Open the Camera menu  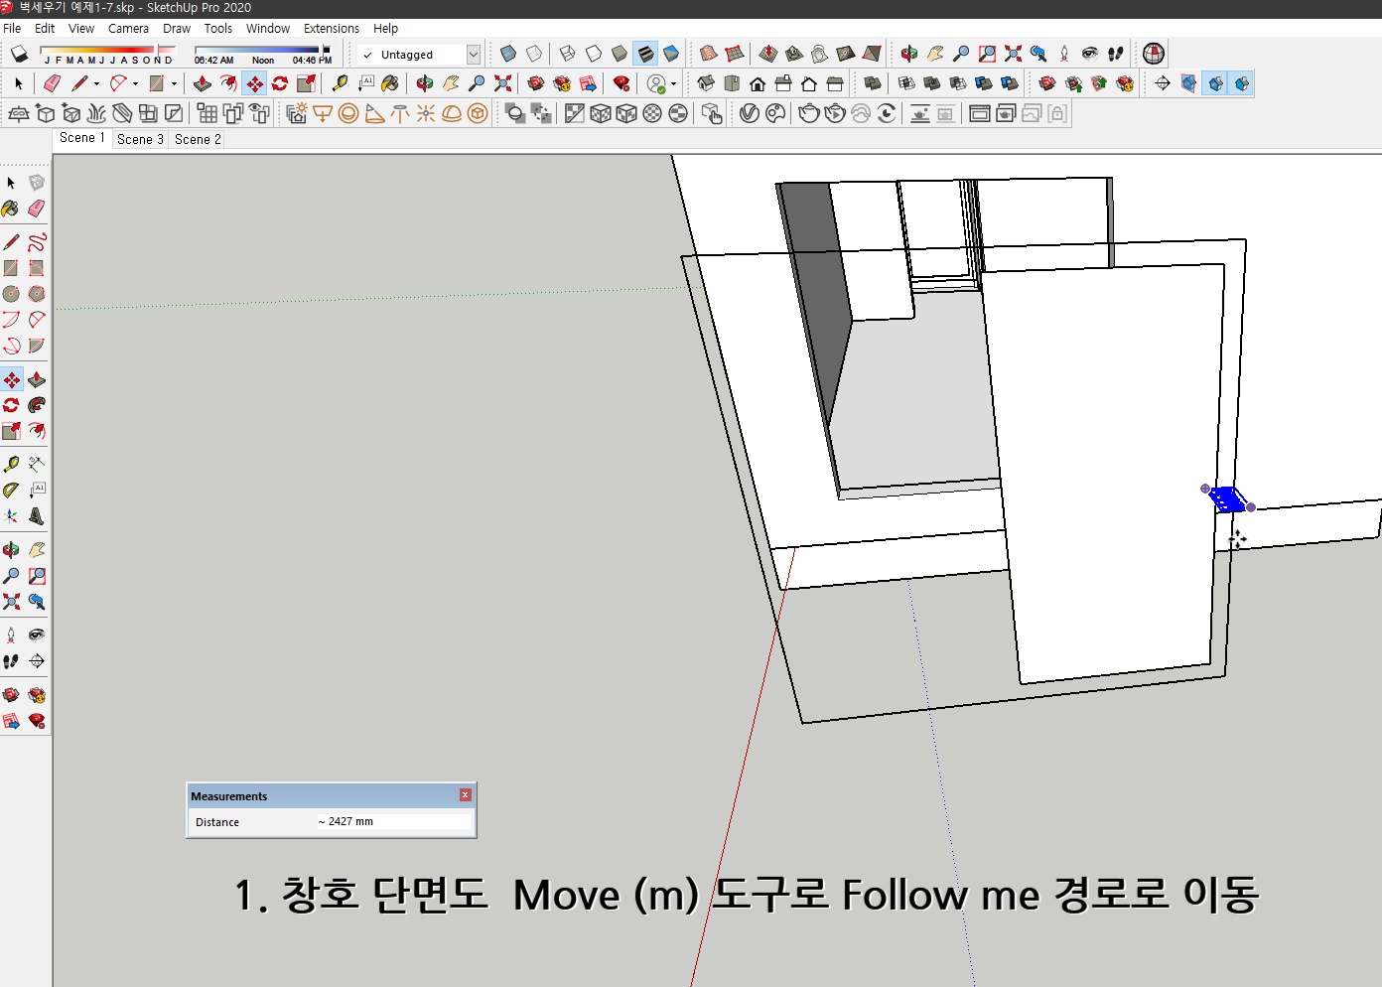128,28
